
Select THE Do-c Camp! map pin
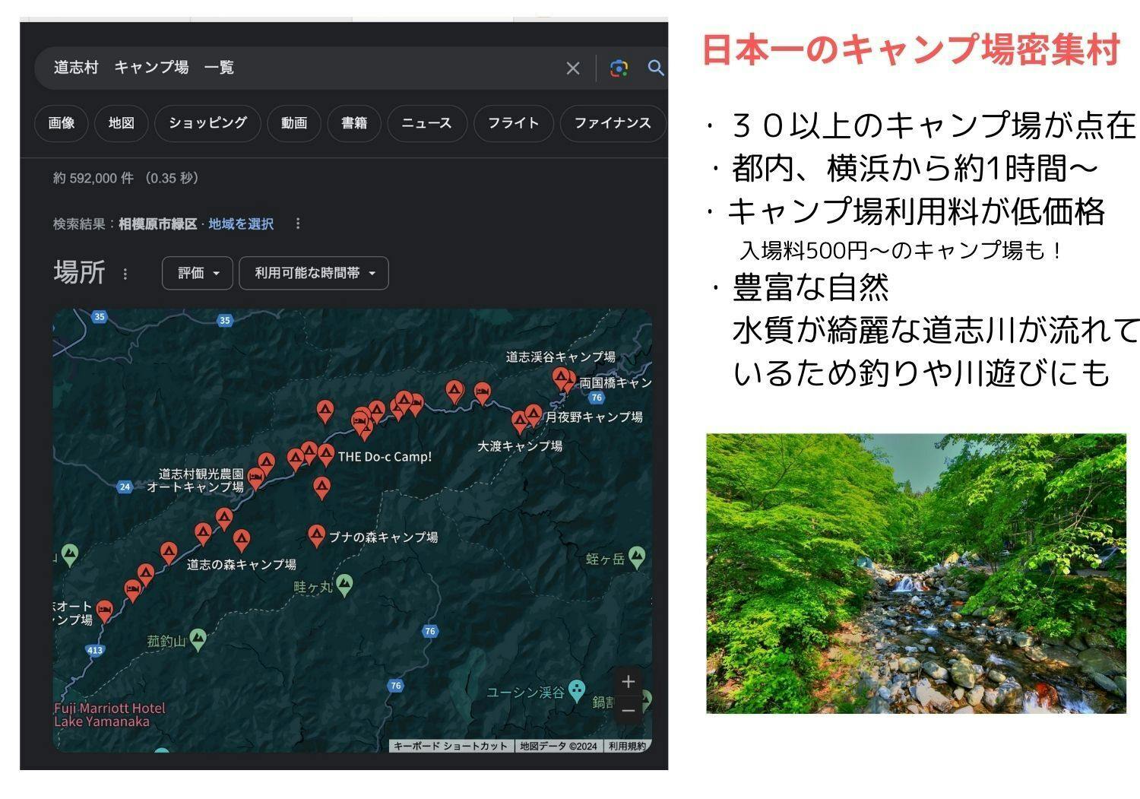[326, 455]
